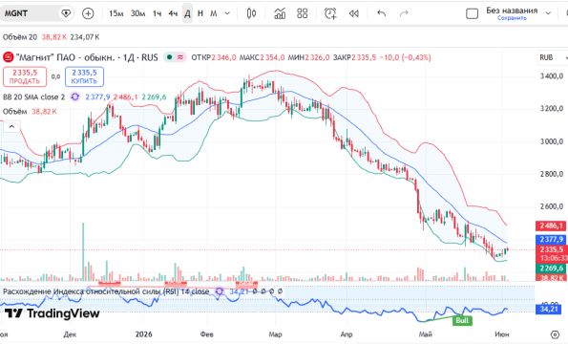Create an alert with the alarm-clock icon
The image size is (568, 344).
[x=330, y=13]
